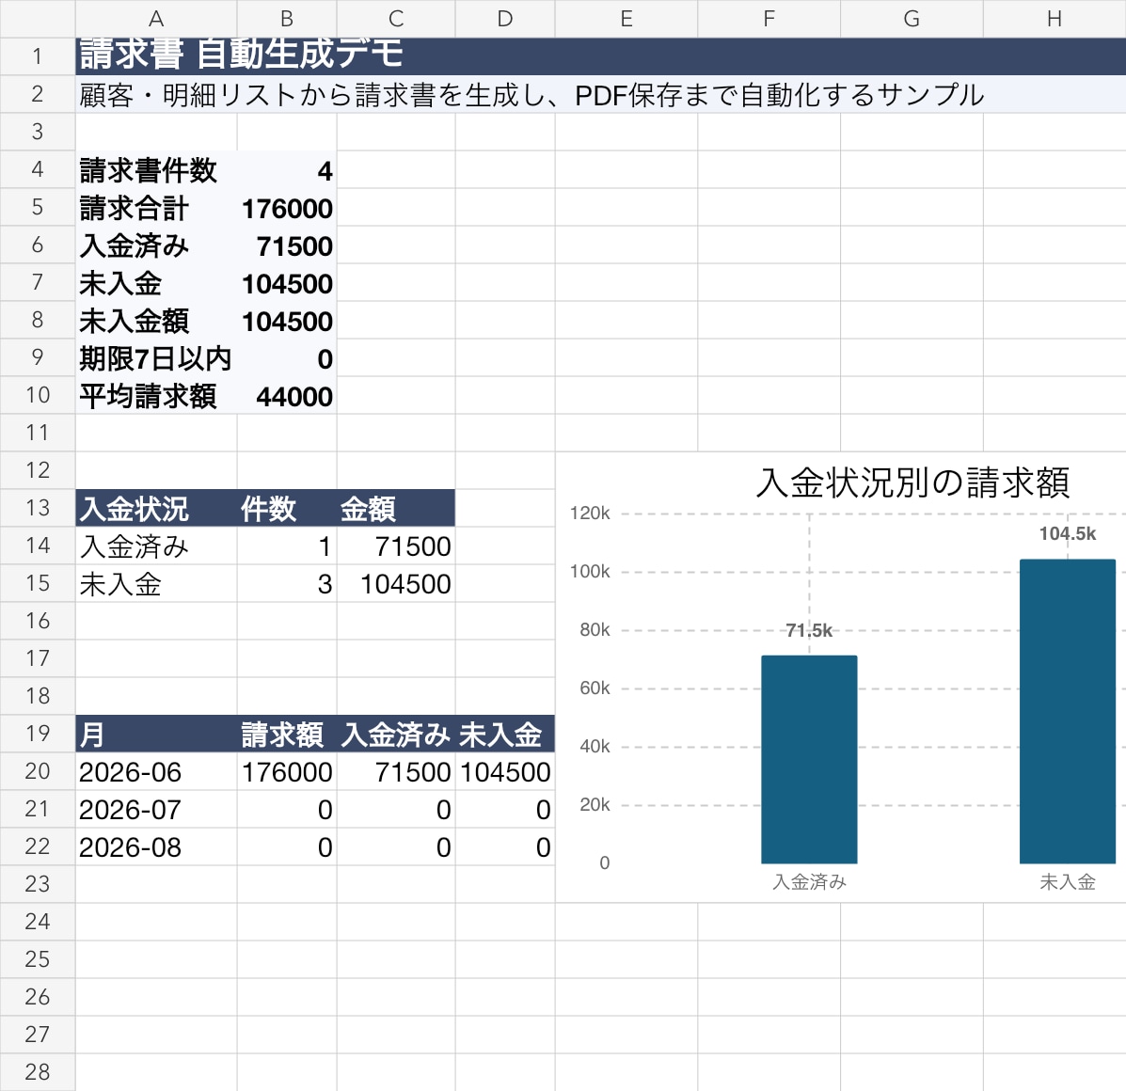Select the "件数" header cell
The image size is (1126, 1091).
pyautogui.click(x=287, y=508)
